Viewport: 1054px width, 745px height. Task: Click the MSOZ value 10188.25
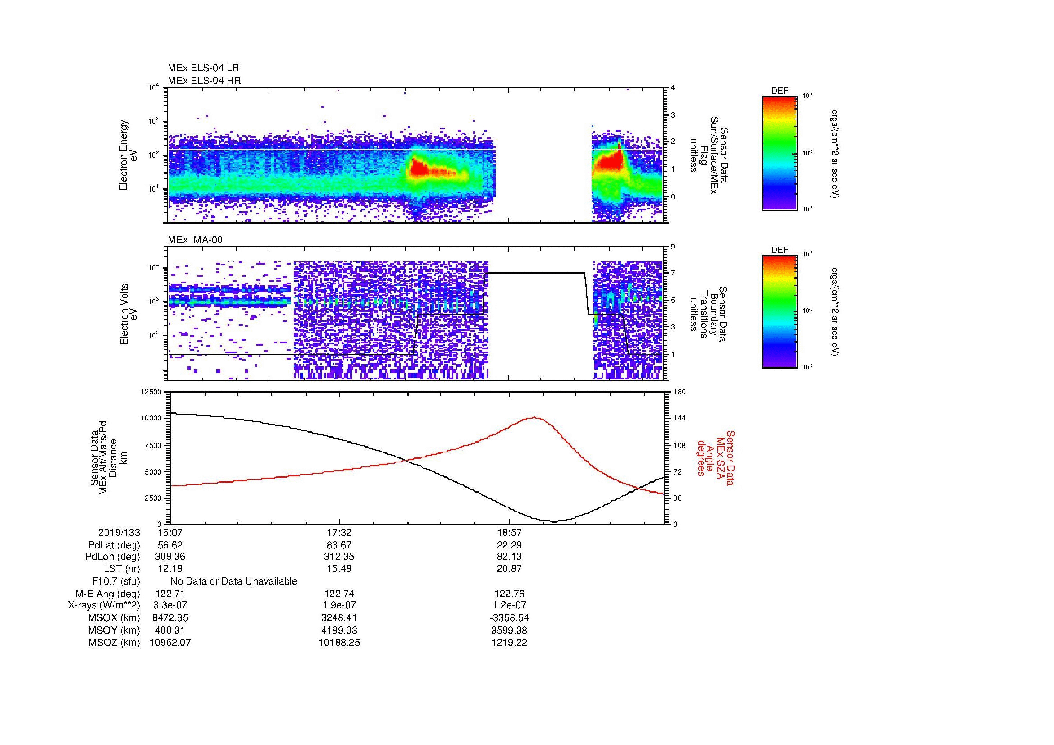click(339, 643)
